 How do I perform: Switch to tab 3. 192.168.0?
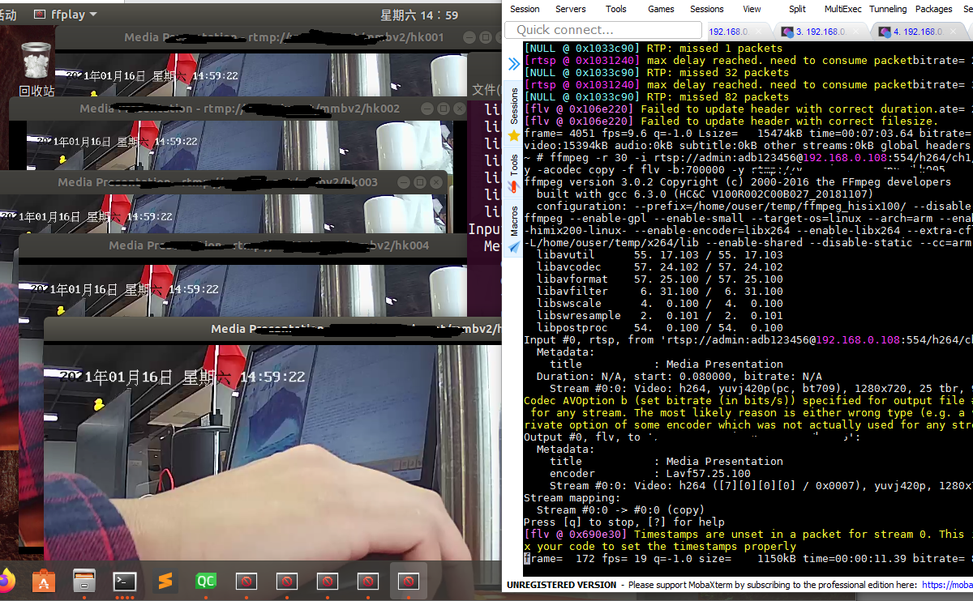(x=821, y=32)
